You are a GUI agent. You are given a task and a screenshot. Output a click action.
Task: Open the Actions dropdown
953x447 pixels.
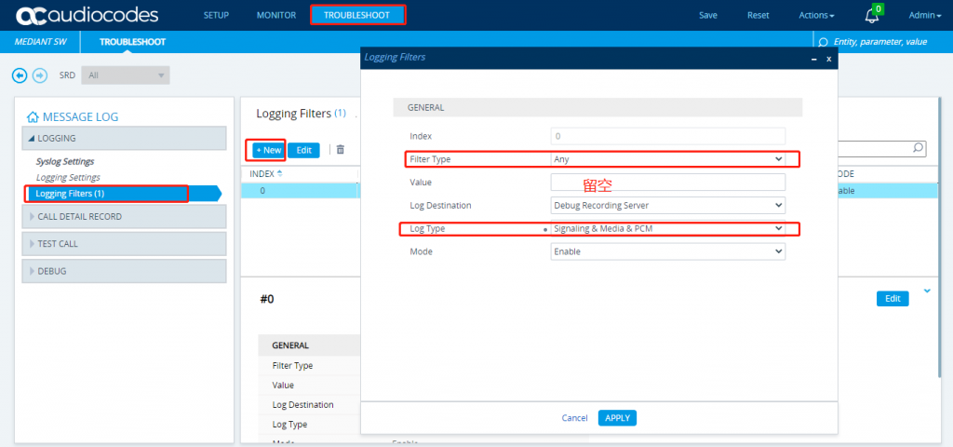[x=816, y=15]
